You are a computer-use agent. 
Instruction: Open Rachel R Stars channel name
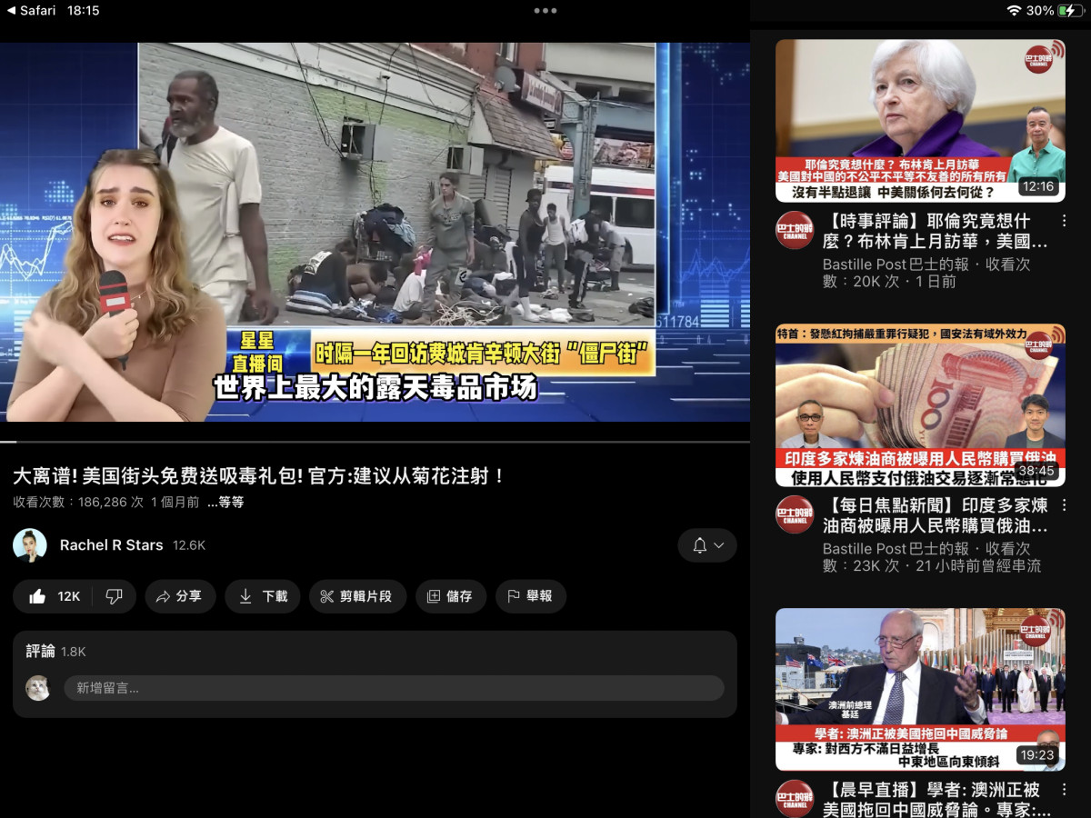111,545
